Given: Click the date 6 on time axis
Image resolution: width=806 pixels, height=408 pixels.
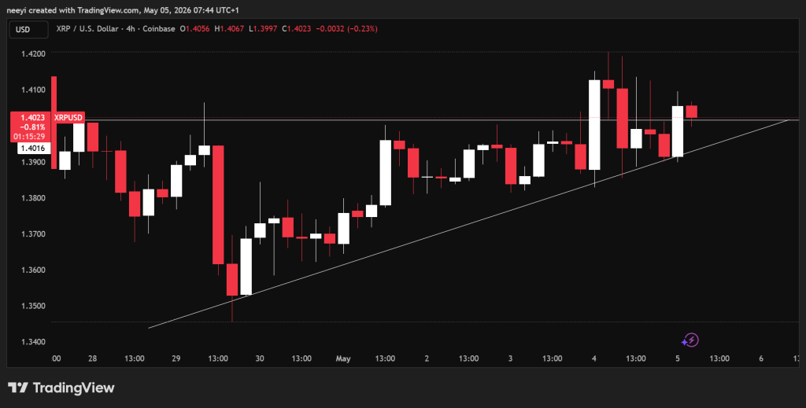Looking at the screenshot, I should click(761, 358).
